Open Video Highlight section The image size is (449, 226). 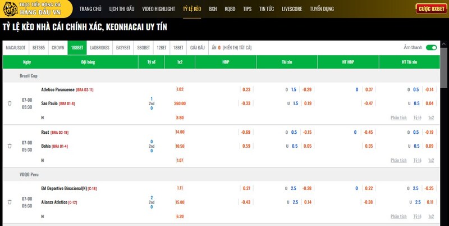coord(159,9)
